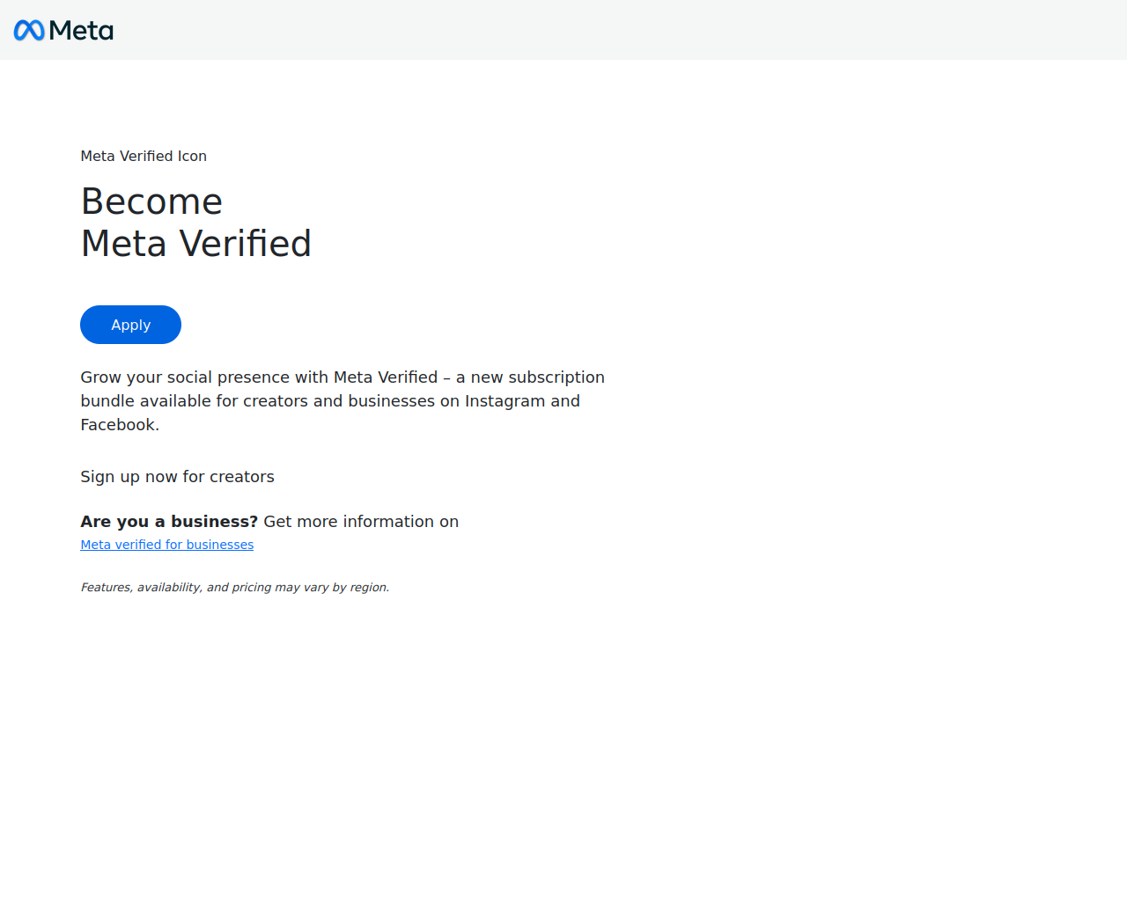This screenshot has width=1127, height=901.
Task: Click the italic Features, availability disclaimer
Action: [235, 587]
